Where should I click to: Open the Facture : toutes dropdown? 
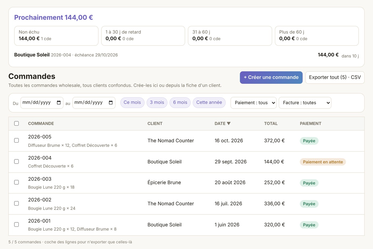[x=305, y=103]
